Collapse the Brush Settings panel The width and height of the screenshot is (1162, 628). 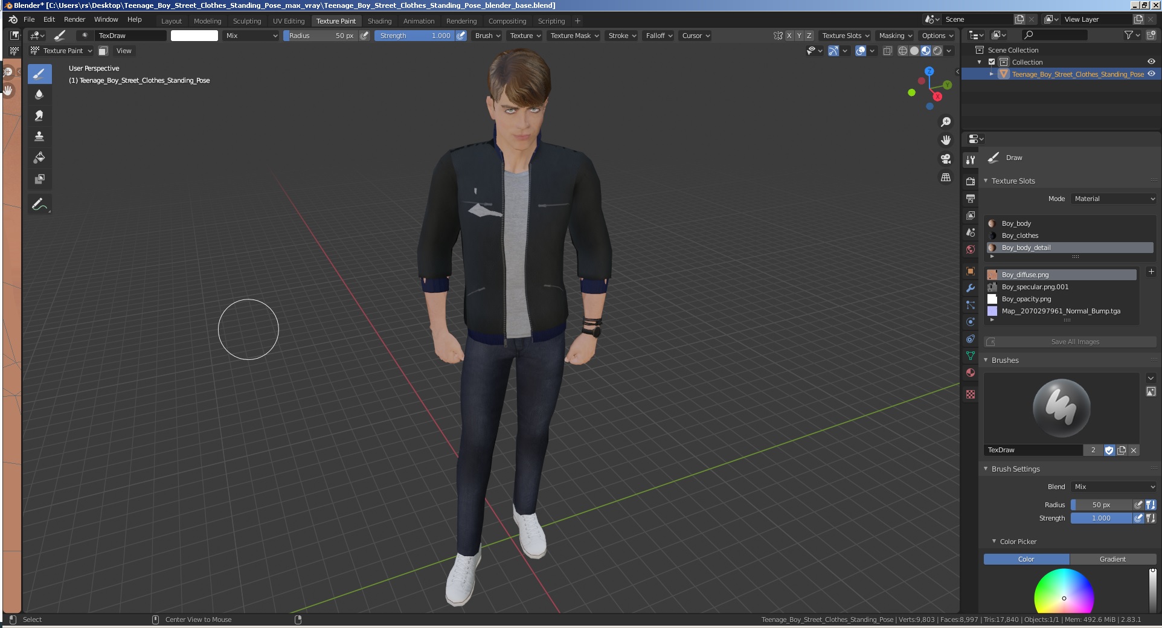[x=986, y=469]
